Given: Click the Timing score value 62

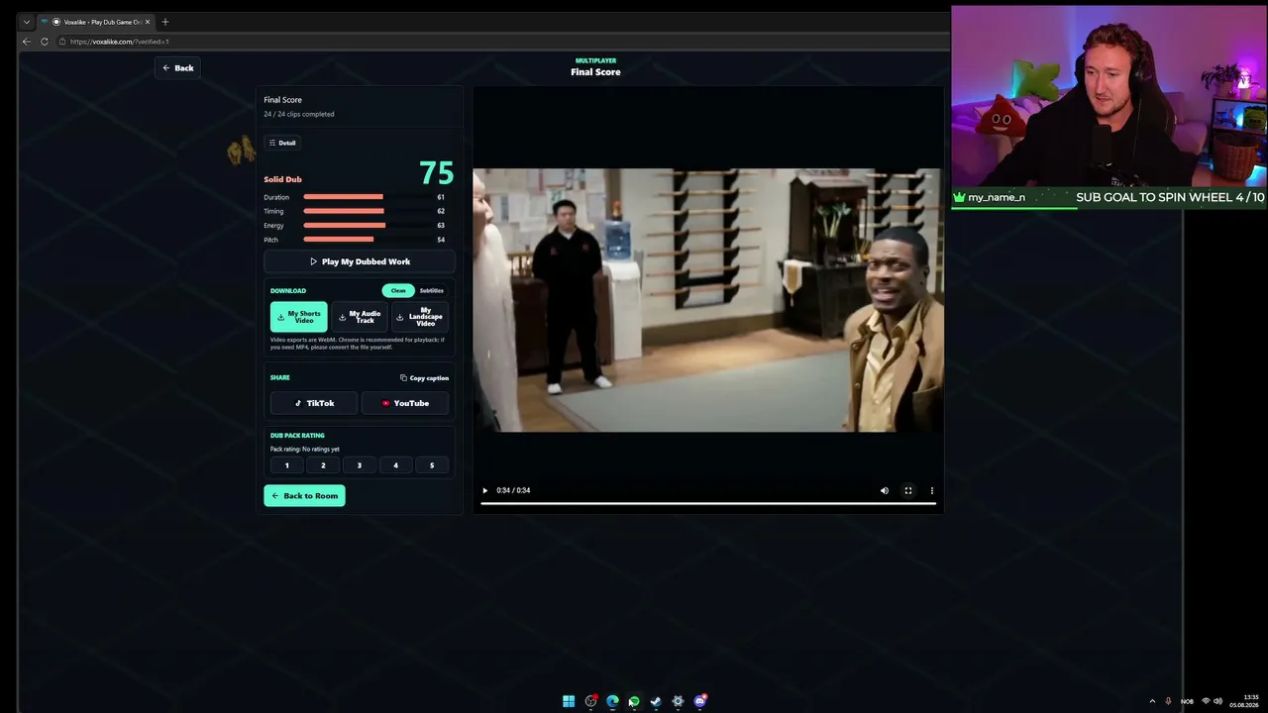Looking at the screenshot, I should (441, 211).
